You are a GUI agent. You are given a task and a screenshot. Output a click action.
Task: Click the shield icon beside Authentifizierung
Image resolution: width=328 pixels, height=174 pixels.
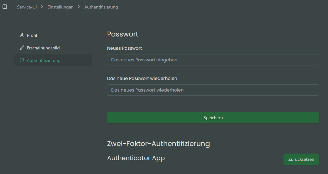click(22, 60)
